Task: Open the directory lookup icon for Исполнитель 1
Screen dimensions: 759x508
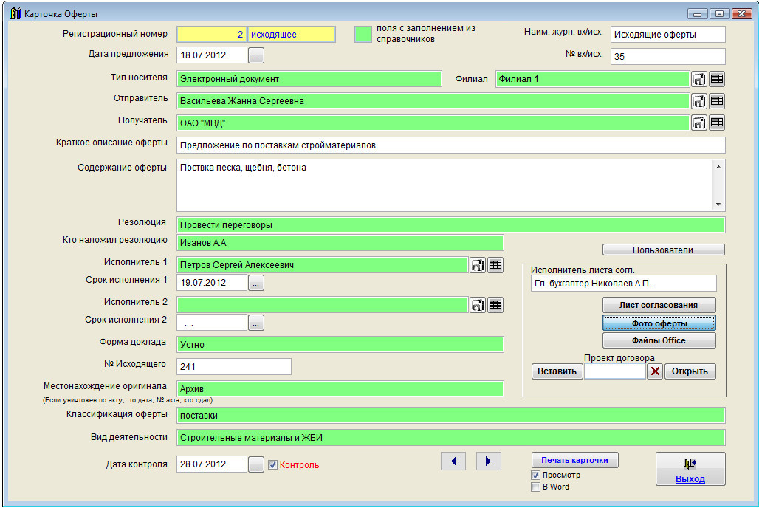Action: (x=477, y=265)
